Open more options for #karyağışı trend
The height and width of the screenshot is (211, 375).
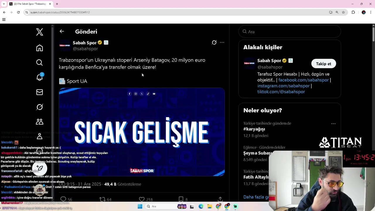(x=333, y=124)
